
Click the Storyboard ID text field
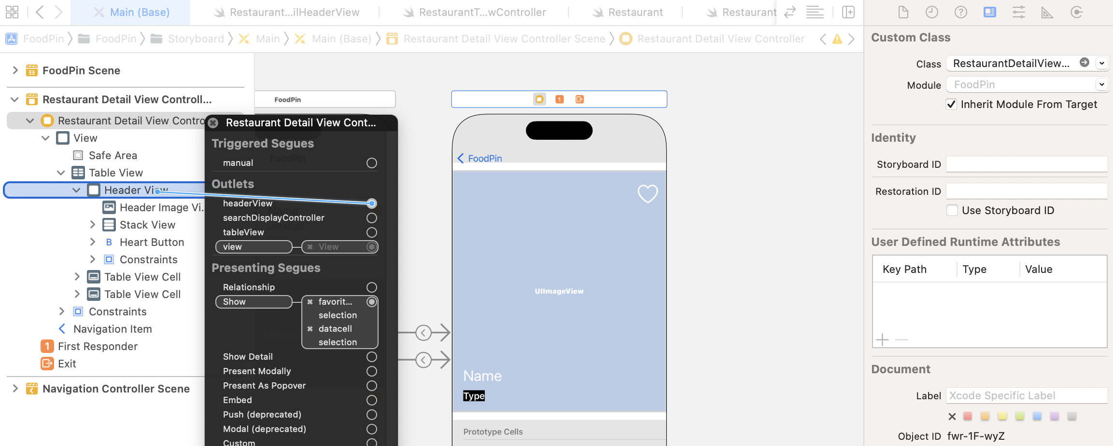coord(1026,164)
